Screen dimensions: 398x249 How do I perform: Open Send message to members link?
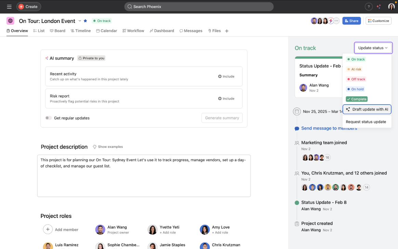click(329, 128)
